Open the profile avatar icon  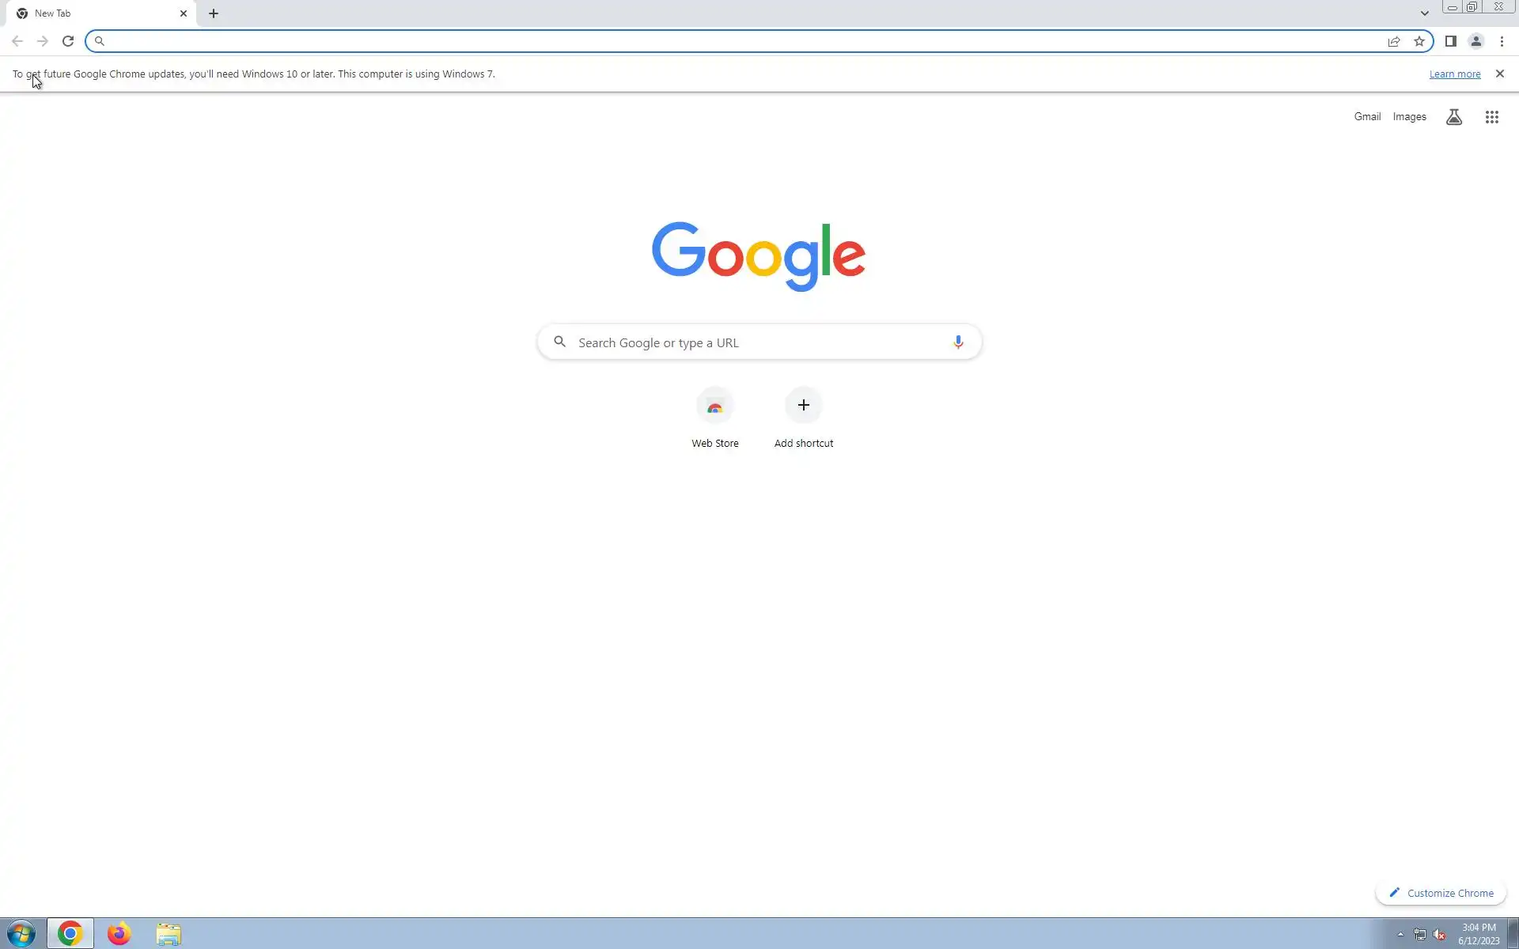[x=1475, y=41]
